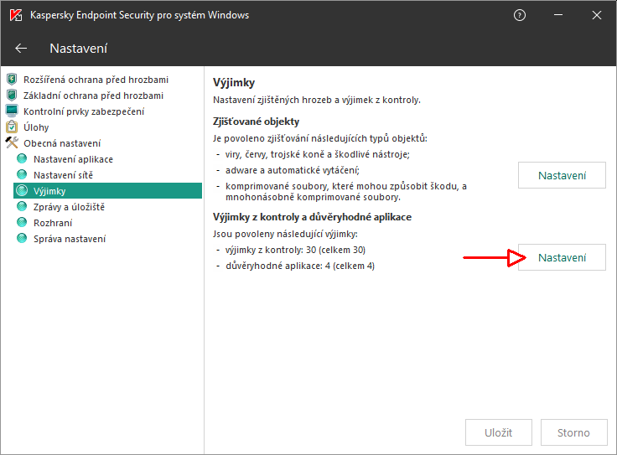Screen dimensions: 617x455
Task: Click "Jsou povoleny následující výjimky:" text
Action: [285, 234]
